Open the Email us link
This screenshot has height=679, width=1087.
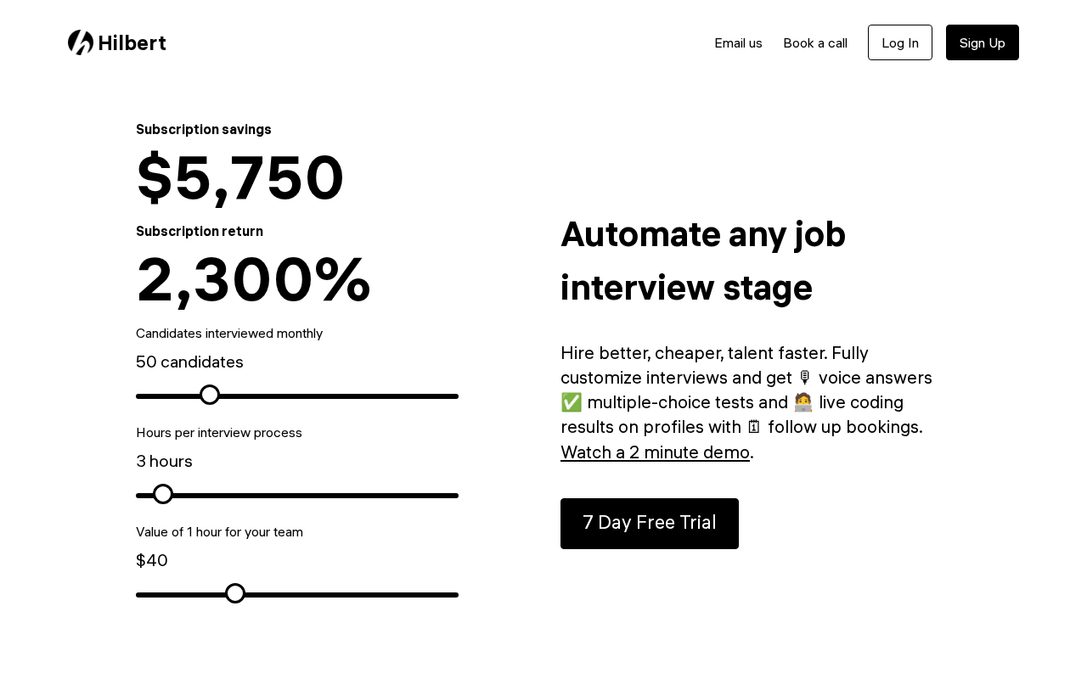coord(738,43)
